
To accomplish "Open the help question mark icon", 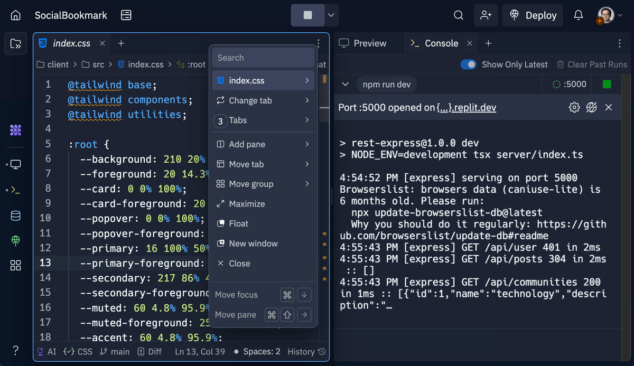I will 16,350.
